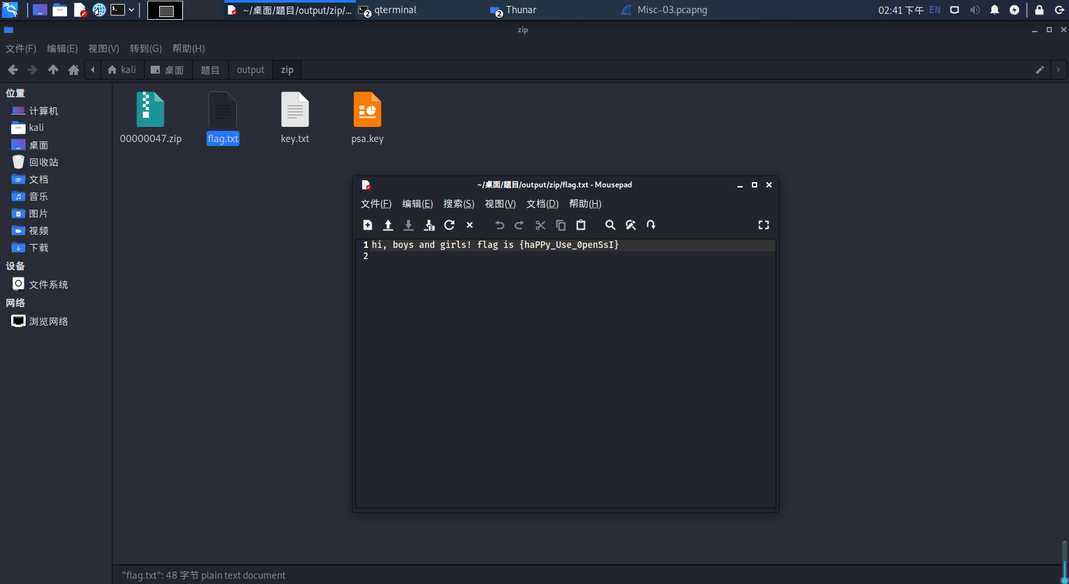This screenshot has width=1069, height=584.
Task: Open Mousepad 文档(D) menu
Action: coord(543,204)
